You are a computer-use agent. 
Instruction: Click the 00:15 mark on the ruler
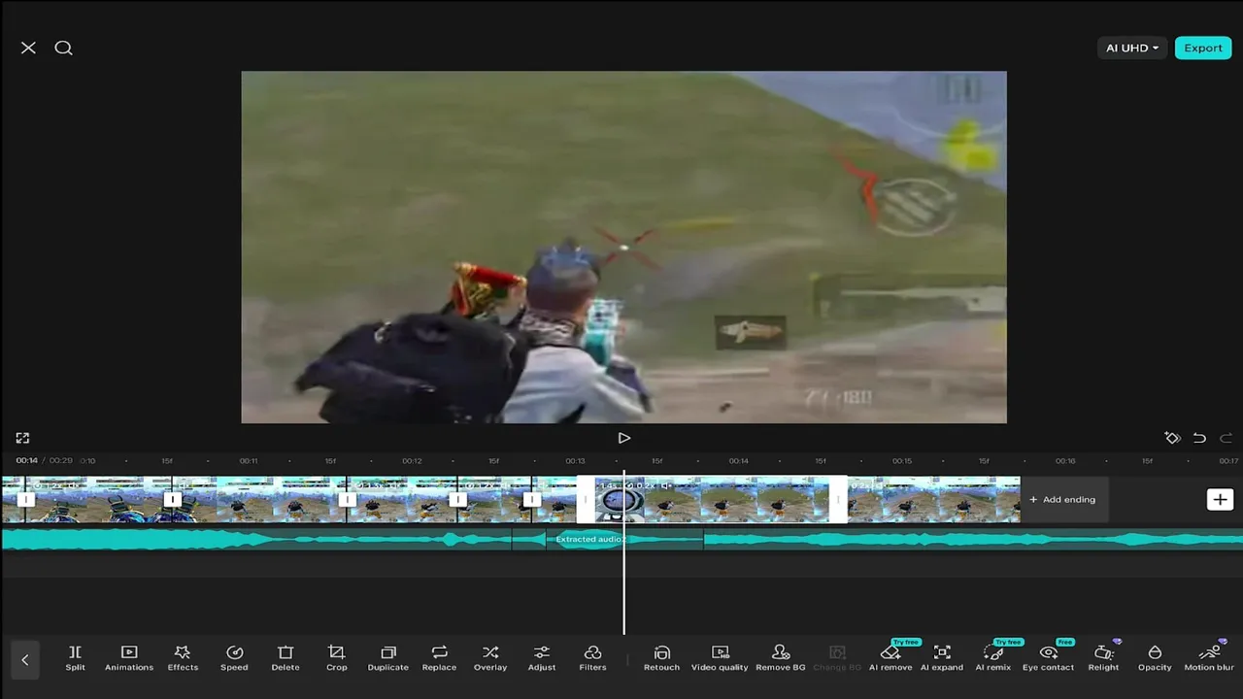click(x=902, y=461)
